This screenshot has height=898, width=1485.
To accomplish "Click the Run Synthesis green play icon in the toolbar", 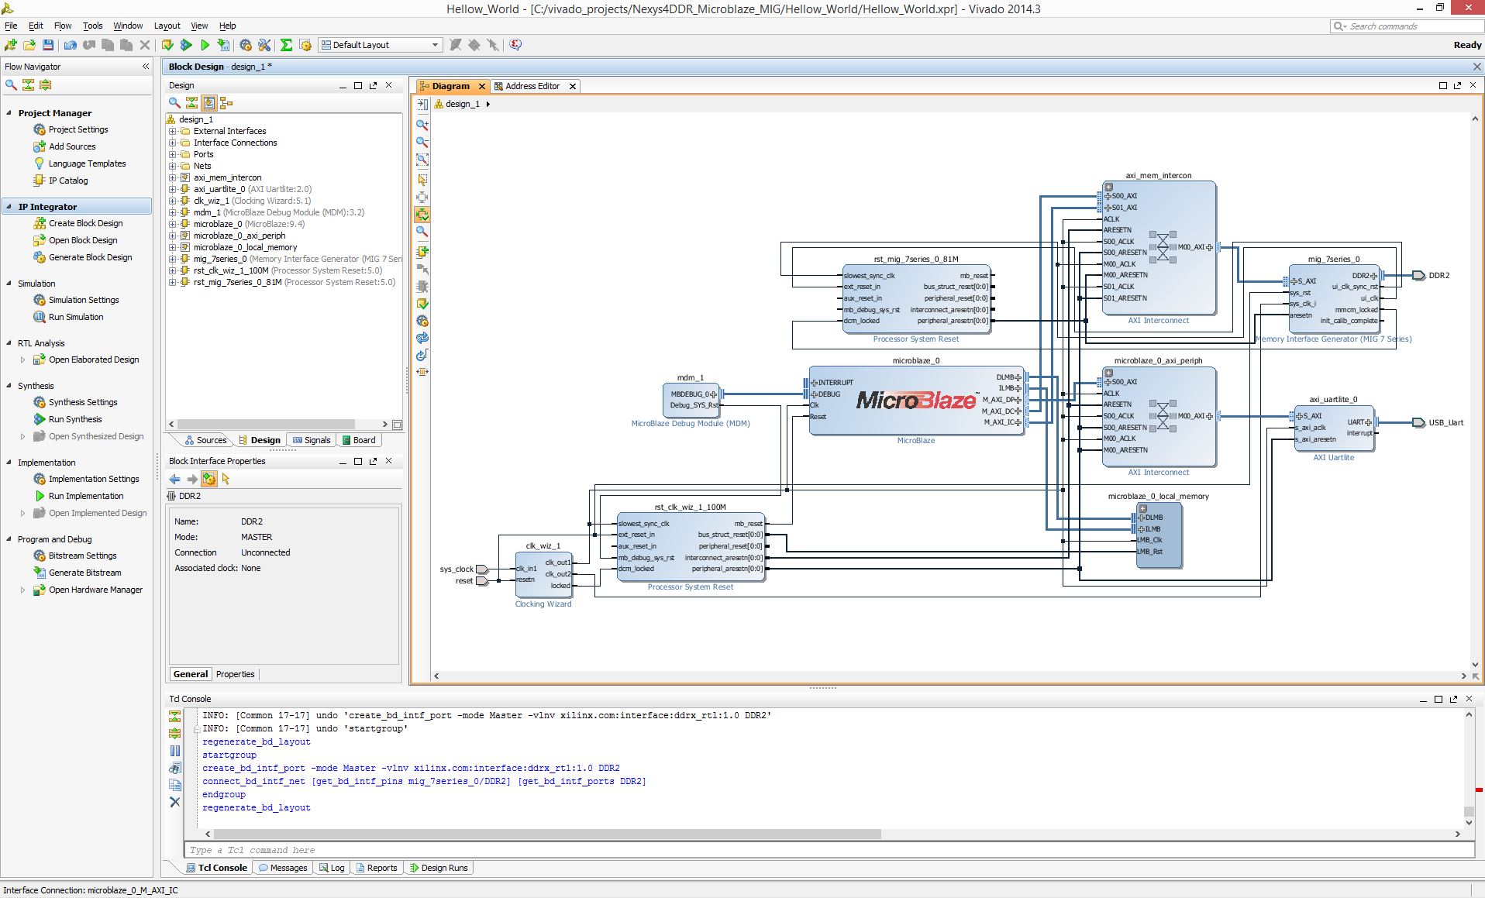I will coord(186,45).
